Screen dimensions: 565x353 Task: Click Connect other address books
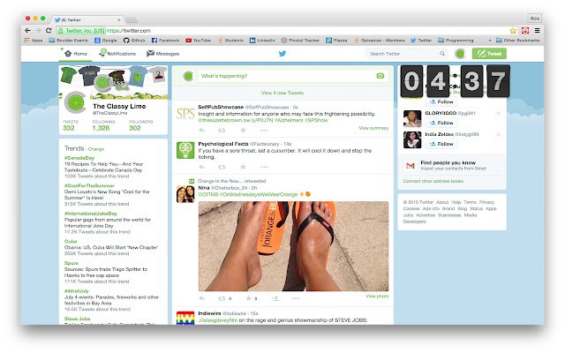[433, 181]
